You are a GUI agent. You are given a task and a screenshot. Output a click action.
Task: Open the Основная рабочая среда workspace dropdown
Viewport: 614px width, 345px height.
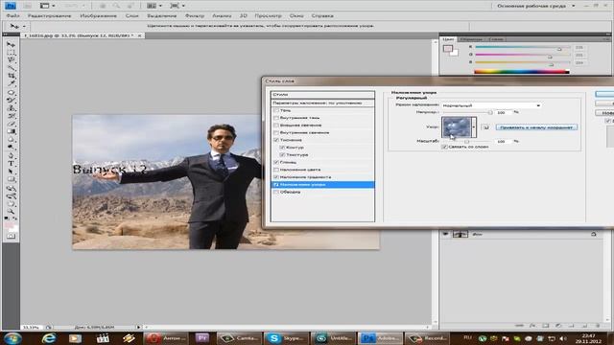coord(535,6)
